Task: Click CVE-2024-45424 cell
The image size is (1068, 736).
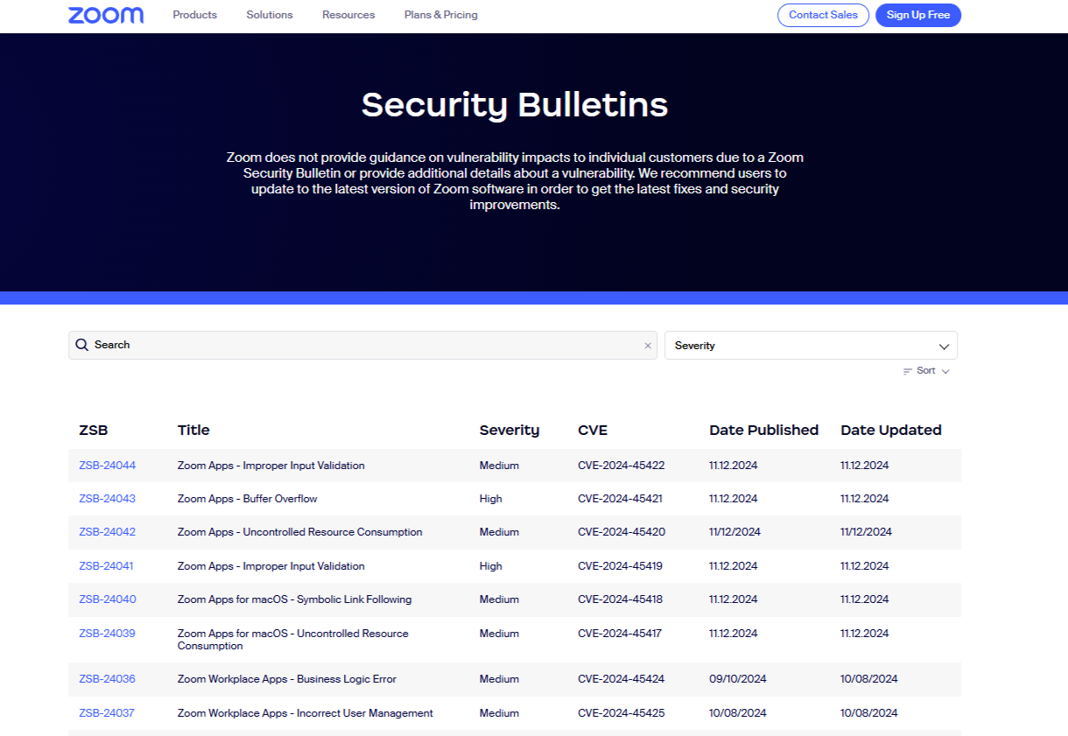Action: point(622,679)
